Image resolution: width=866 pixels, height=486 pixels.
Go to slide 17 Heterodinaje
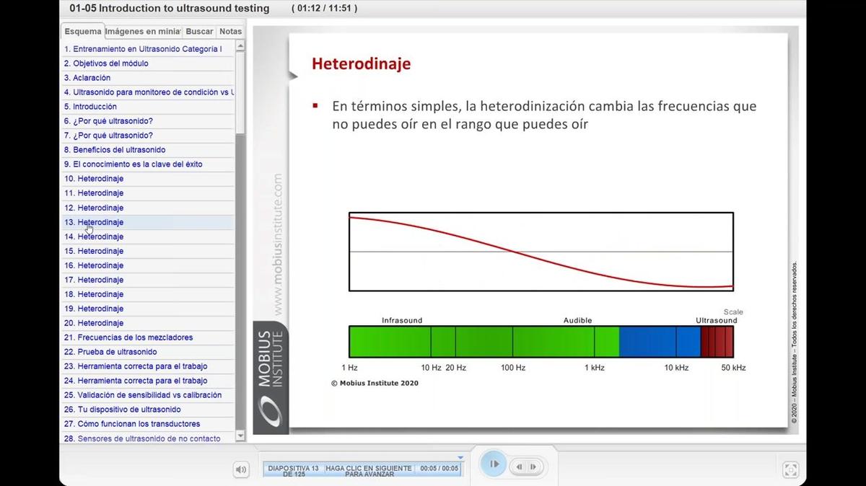pos(148,280)
